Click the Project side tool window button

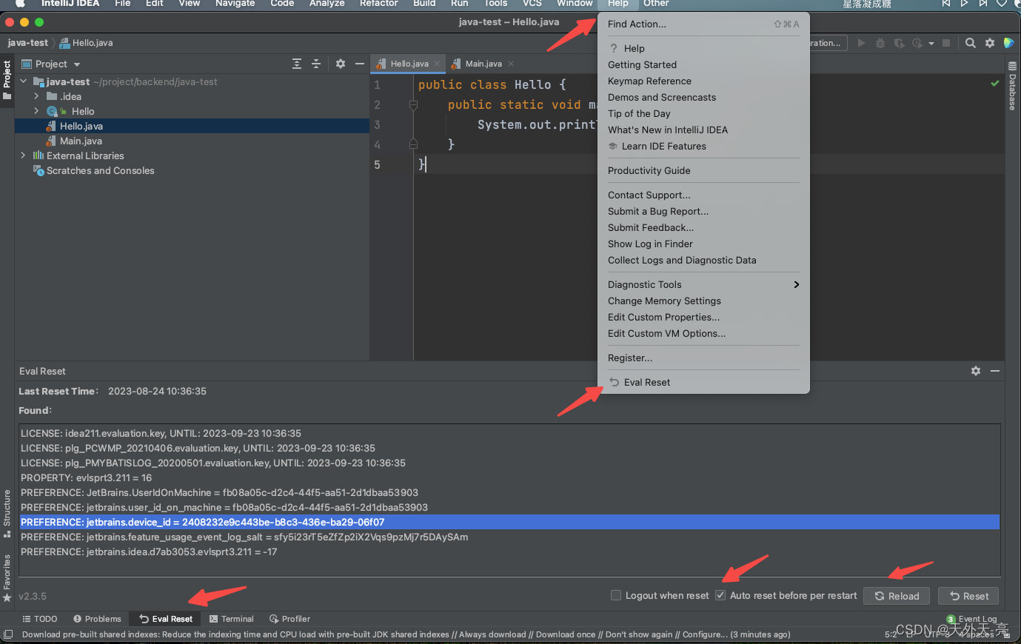(x=7, y=80)
